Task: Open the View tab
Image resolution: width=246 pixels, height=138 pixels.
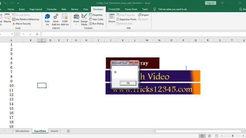Action: pos(86,9)
